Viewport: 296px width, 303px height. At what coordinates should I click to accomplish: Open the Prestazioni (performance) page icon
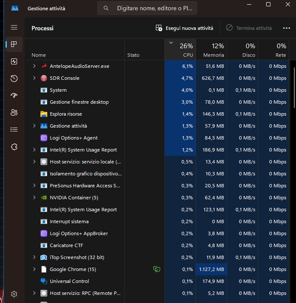tap(14, 61)
